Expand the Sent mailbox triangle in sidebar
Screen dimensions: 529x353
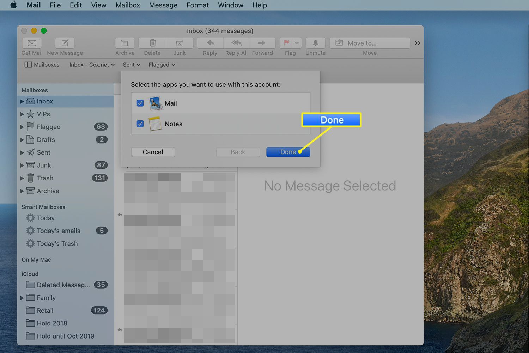pyautogui.click(x=22, y=152)
